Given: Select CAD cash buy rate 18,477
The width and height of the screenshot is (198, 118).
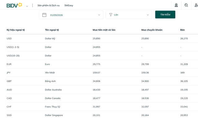Looking at the screenshot, I should point(97,98).
